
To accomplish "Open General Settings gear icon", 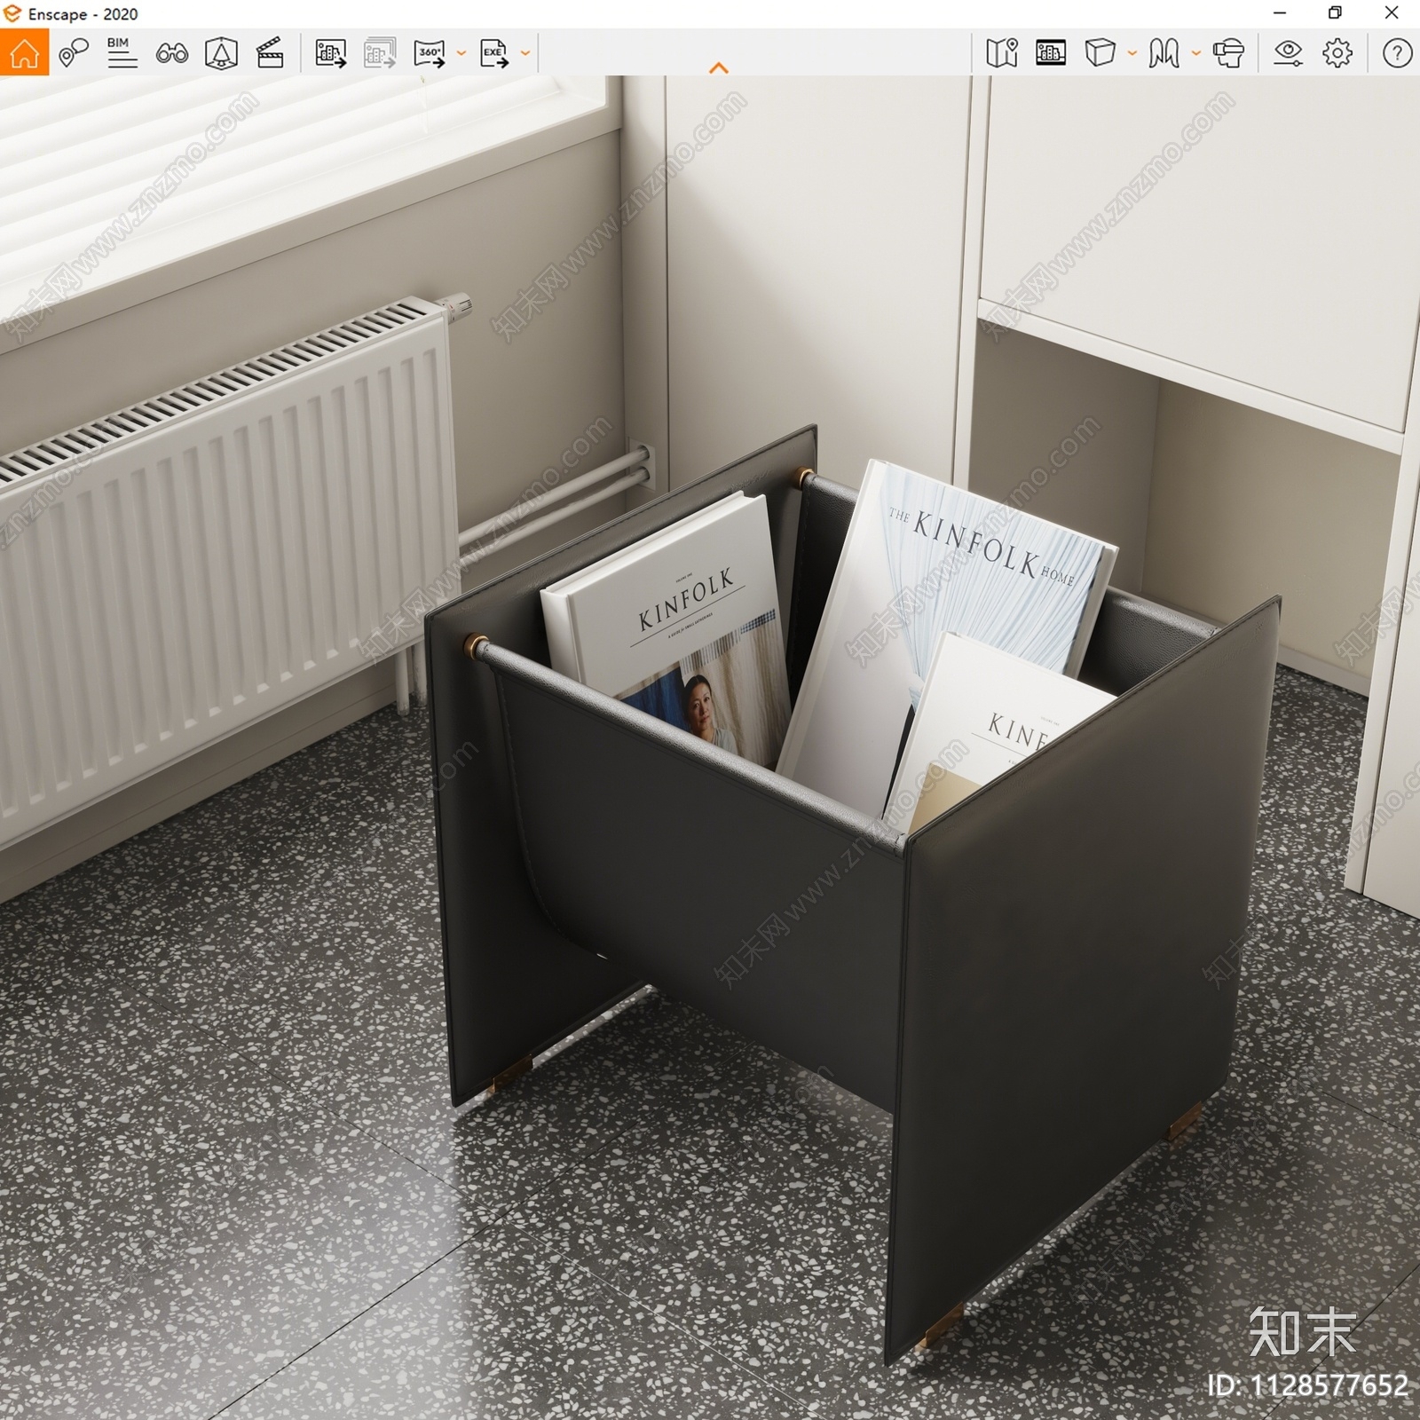I will 1337,53.
